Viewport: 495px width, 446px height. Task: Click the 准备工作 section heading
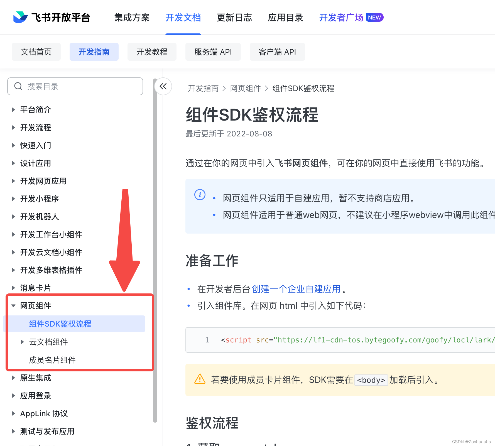point(212,261)
